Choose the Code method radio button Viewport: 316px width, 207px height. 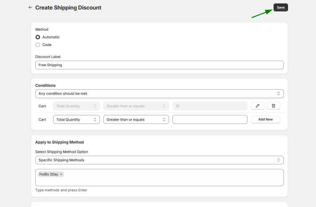pyautogui.click(x=38, y=45)
